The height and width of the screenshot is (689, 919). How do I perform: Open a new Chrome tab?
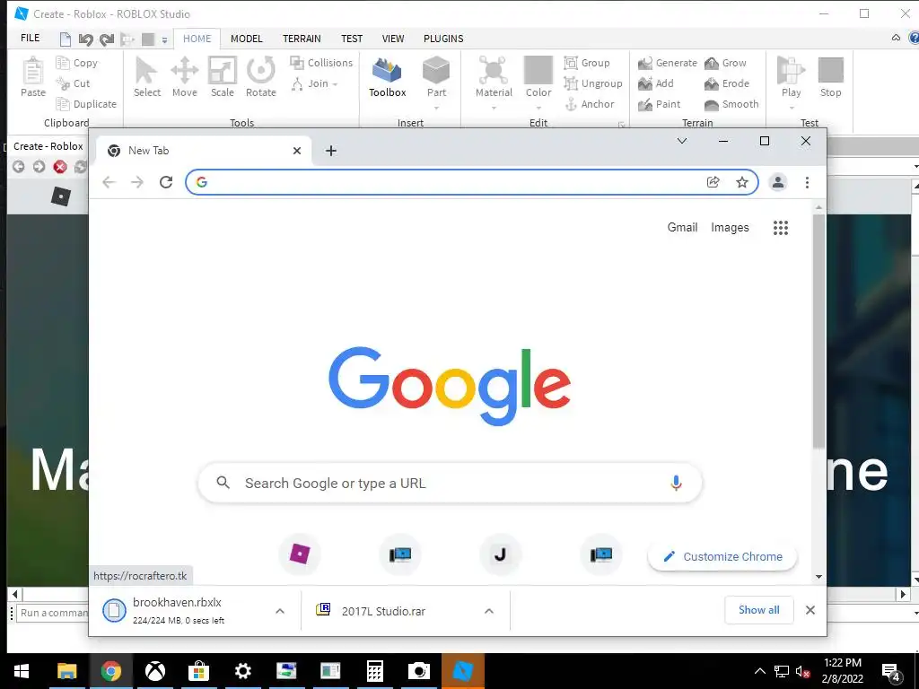[331, 151]
